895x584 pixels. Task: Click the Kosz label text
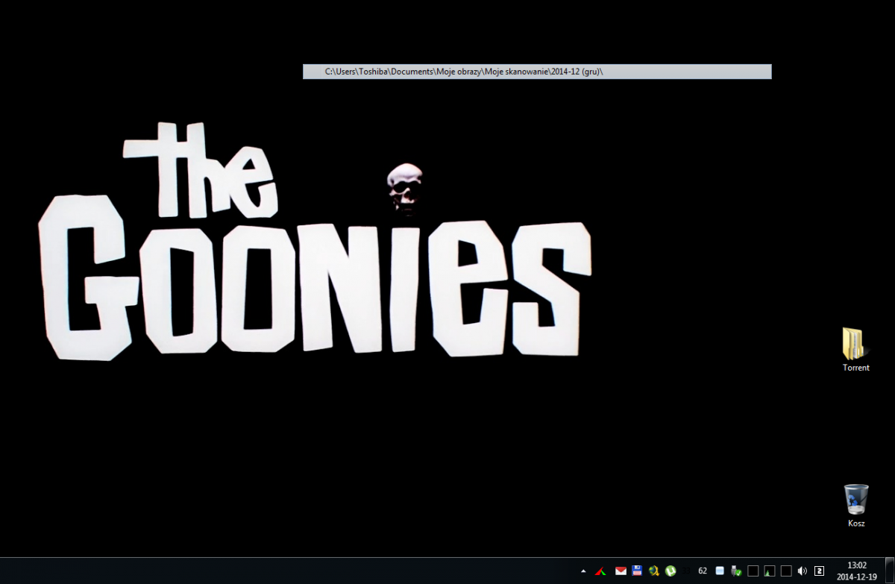tap(856, 524)
